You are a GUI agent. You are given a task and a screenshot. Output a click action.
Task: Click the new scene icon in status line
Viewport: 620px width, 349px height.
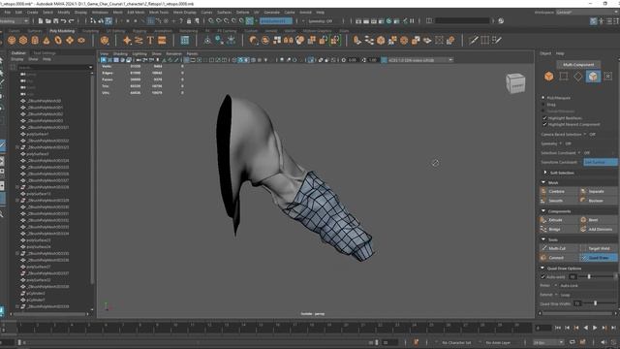click(41, 21)
